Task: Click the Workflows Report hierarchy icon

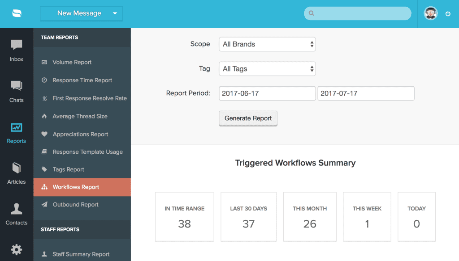Action: [x=44, y=187]
